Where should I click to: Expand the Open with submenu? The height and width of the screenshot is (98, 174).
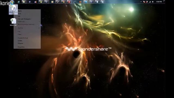point(27,22)
